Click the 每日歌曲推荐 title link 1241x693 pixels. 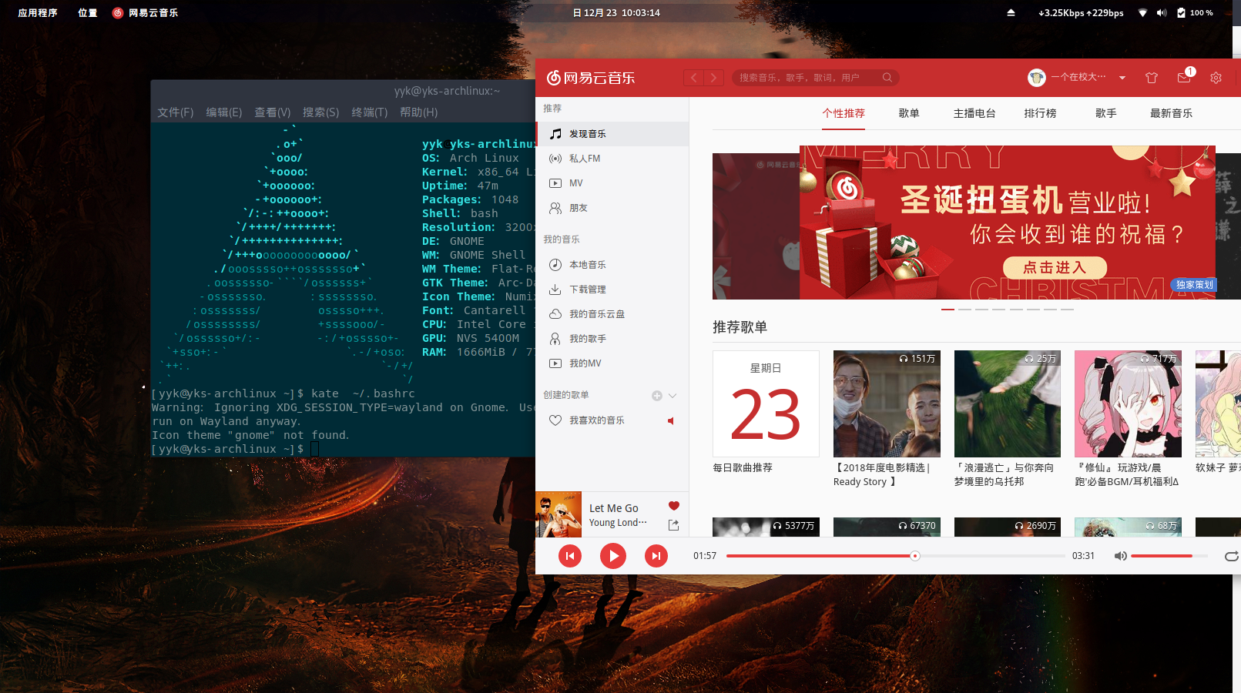[x=743, y=468]
